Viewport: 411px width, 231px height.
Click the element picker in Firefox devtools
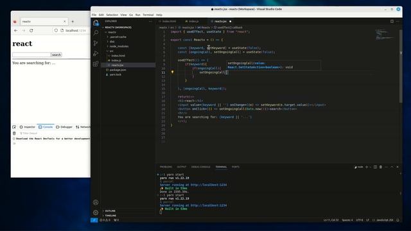14,127
